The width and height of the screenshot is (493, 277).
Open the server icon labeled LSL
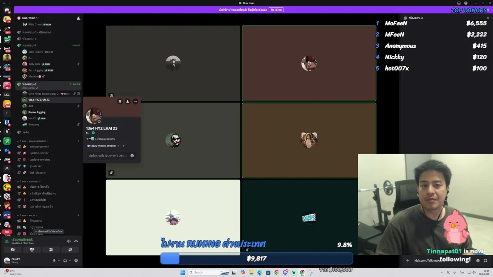tap(7, 95)
